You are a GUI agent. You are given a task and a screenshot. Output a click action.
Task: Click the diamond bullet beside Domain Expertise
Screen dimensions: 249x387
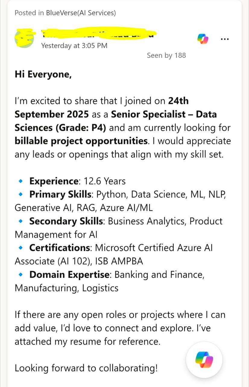20,274
